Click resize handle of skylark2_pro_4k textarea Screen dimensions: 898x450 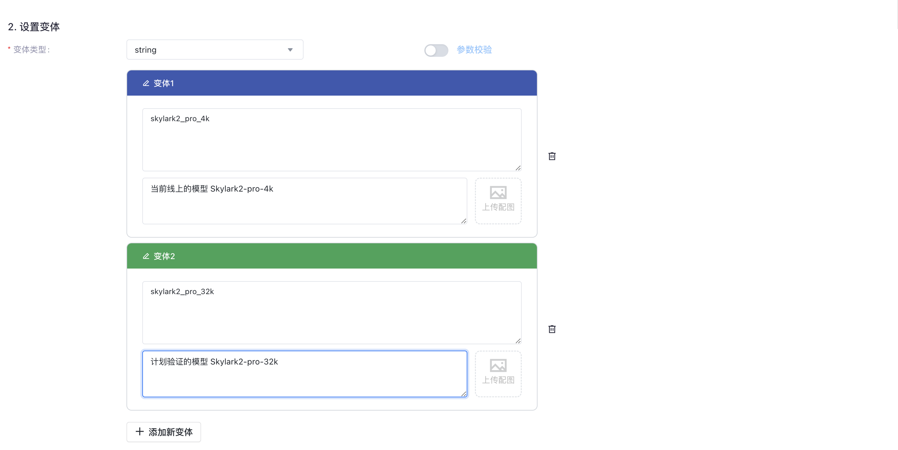click(x=518, y=168)
